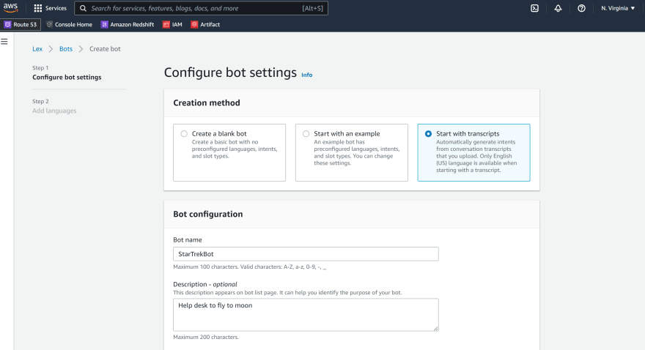Click the IAM favorites icon

tap(166, 25)
